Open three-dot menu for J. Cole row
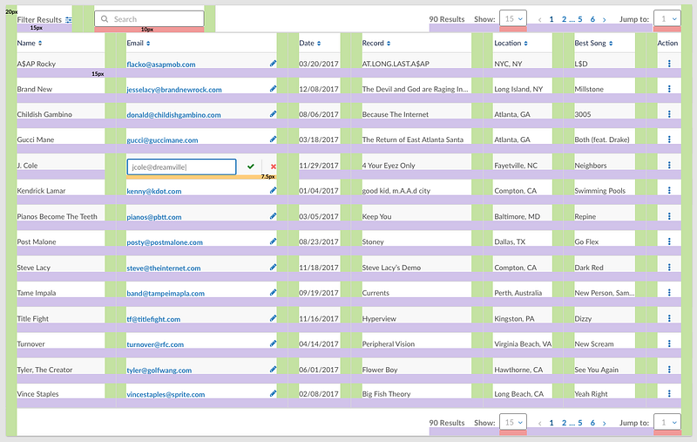The height and width of the screenshot is (442, 697). pos(669,166)
